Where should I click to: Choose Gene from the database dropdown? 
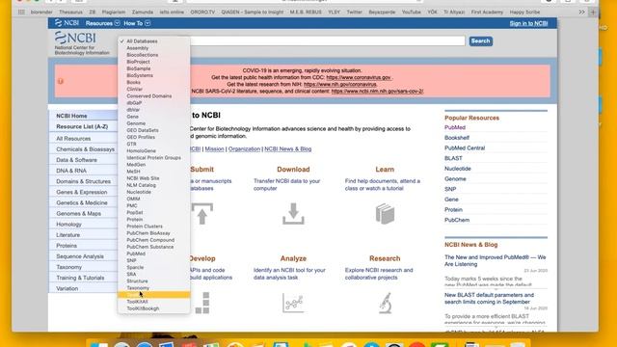pyautogui.click(x=132, y=117)
